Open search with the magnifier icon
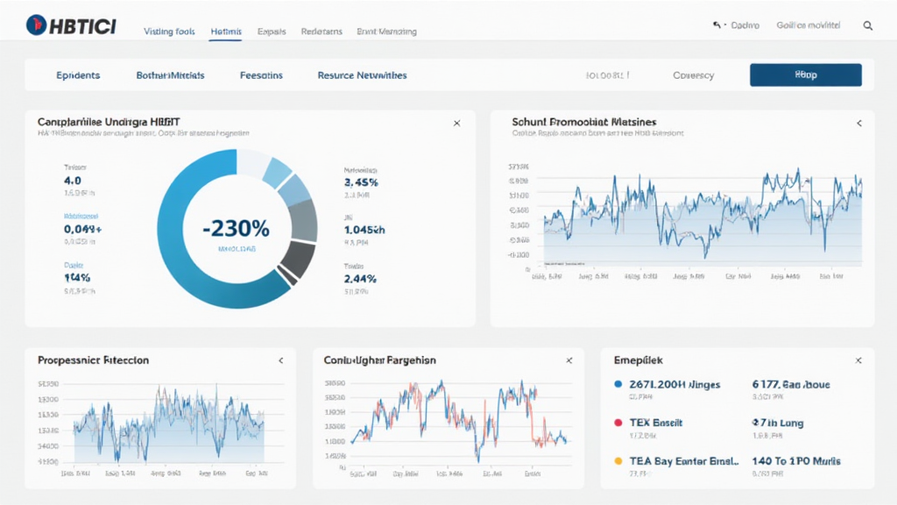The image size is (897, 505). [x=868, y=26]
